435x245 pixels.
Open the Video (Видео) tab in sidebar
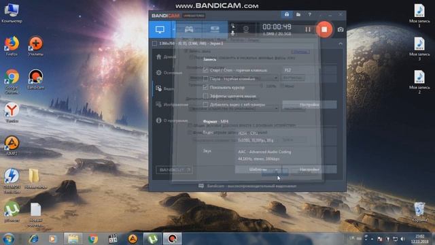coord(164,88)
